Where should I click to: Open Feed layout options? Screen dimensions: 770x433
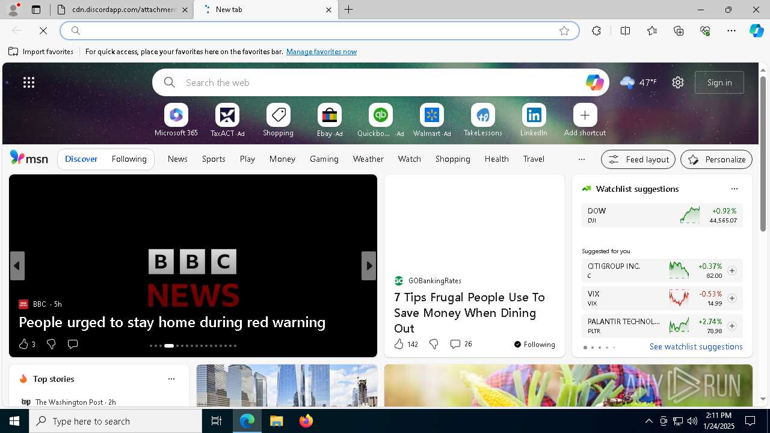point(638,159)
